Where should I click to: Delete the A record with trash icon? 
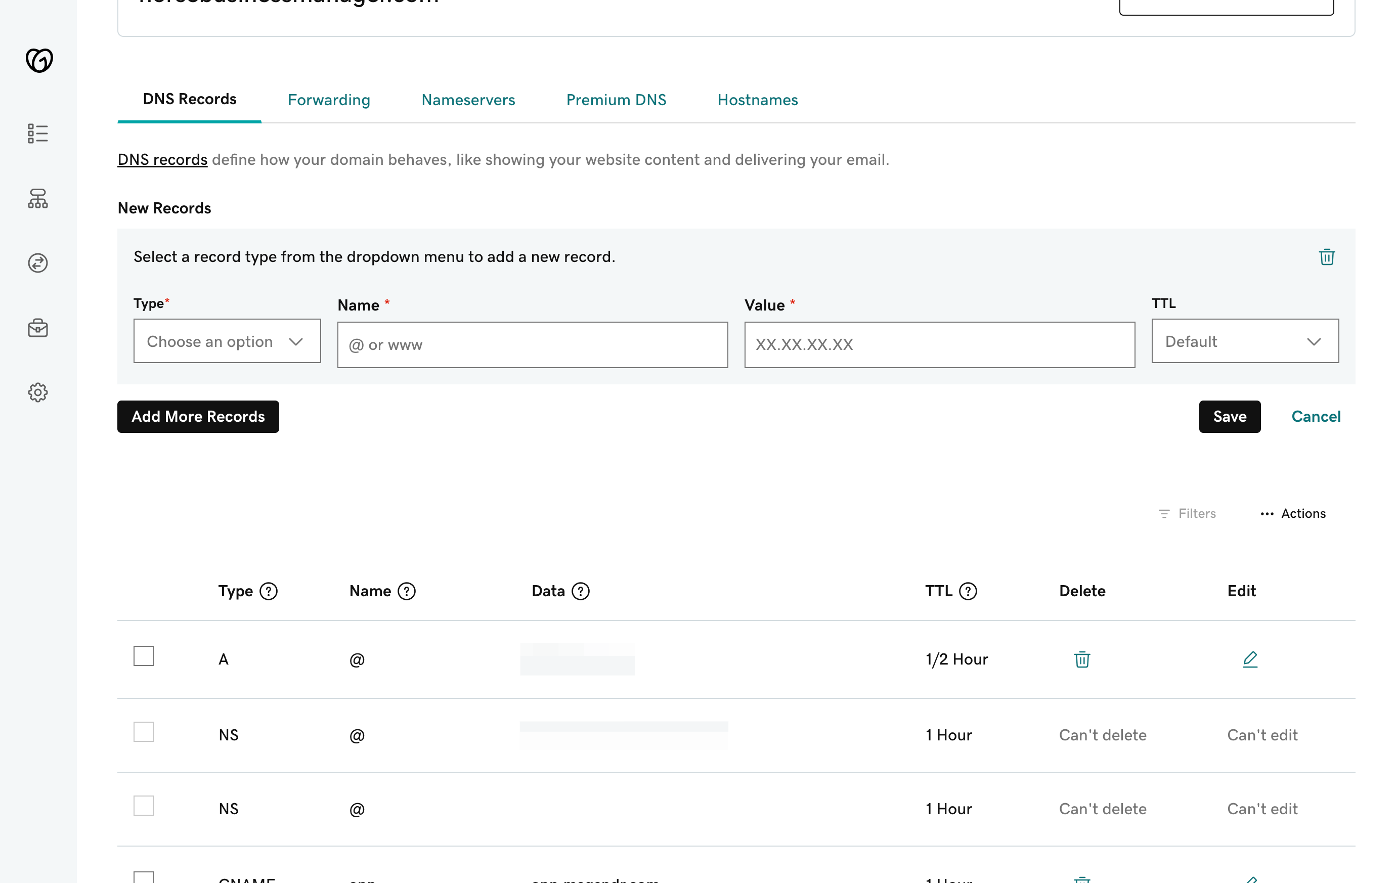tap(1082, 659)
